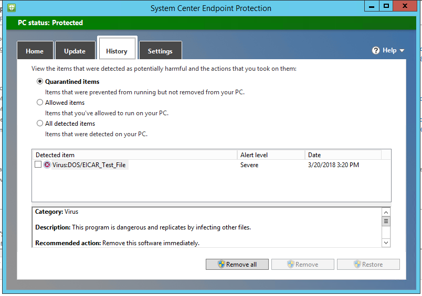This screenshot has height=296, width=422.
Task: Select the Quarantined items radio button
Action: point(40,81)
